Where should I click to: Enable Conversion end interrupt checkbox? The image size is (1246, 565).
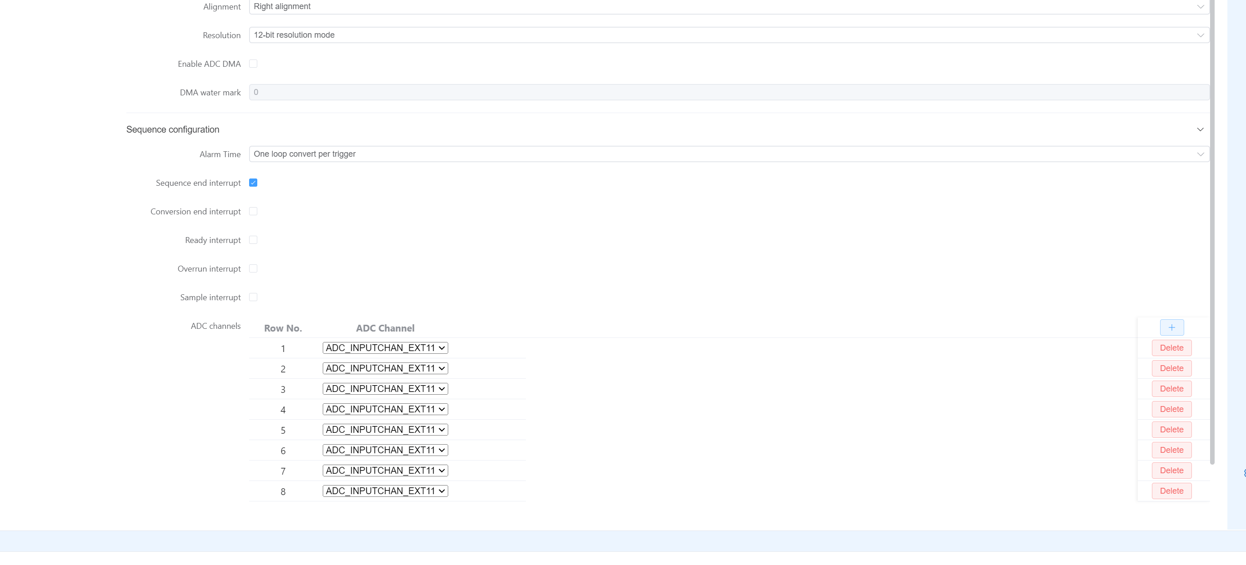(x=253, y=211)
